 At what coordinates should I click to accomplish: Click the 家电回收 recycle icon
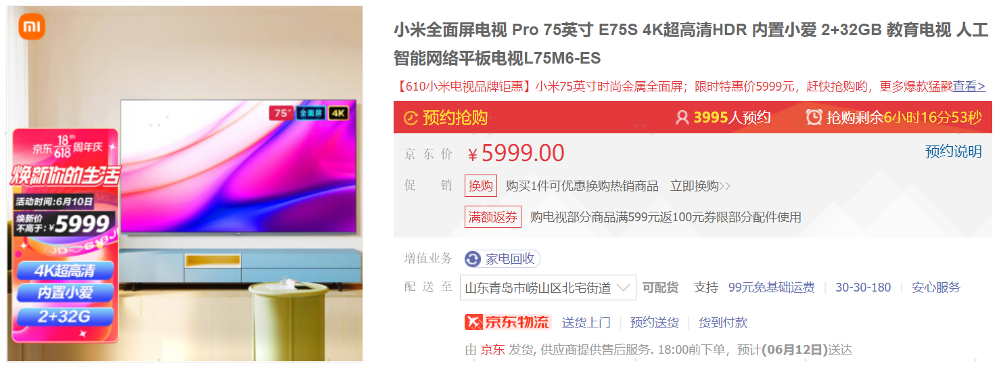[x=473, y=259]
